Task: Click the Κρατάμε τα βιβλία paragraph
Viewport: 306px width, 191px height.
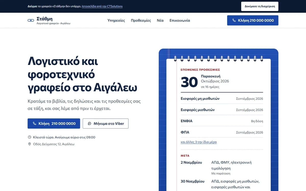Action: tap(84, 105)
